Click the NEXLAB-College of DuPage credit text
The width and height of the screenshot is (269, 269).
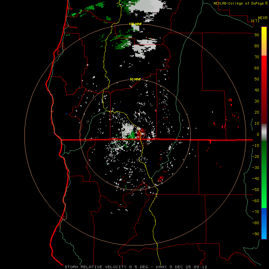(x=241, y=3)
